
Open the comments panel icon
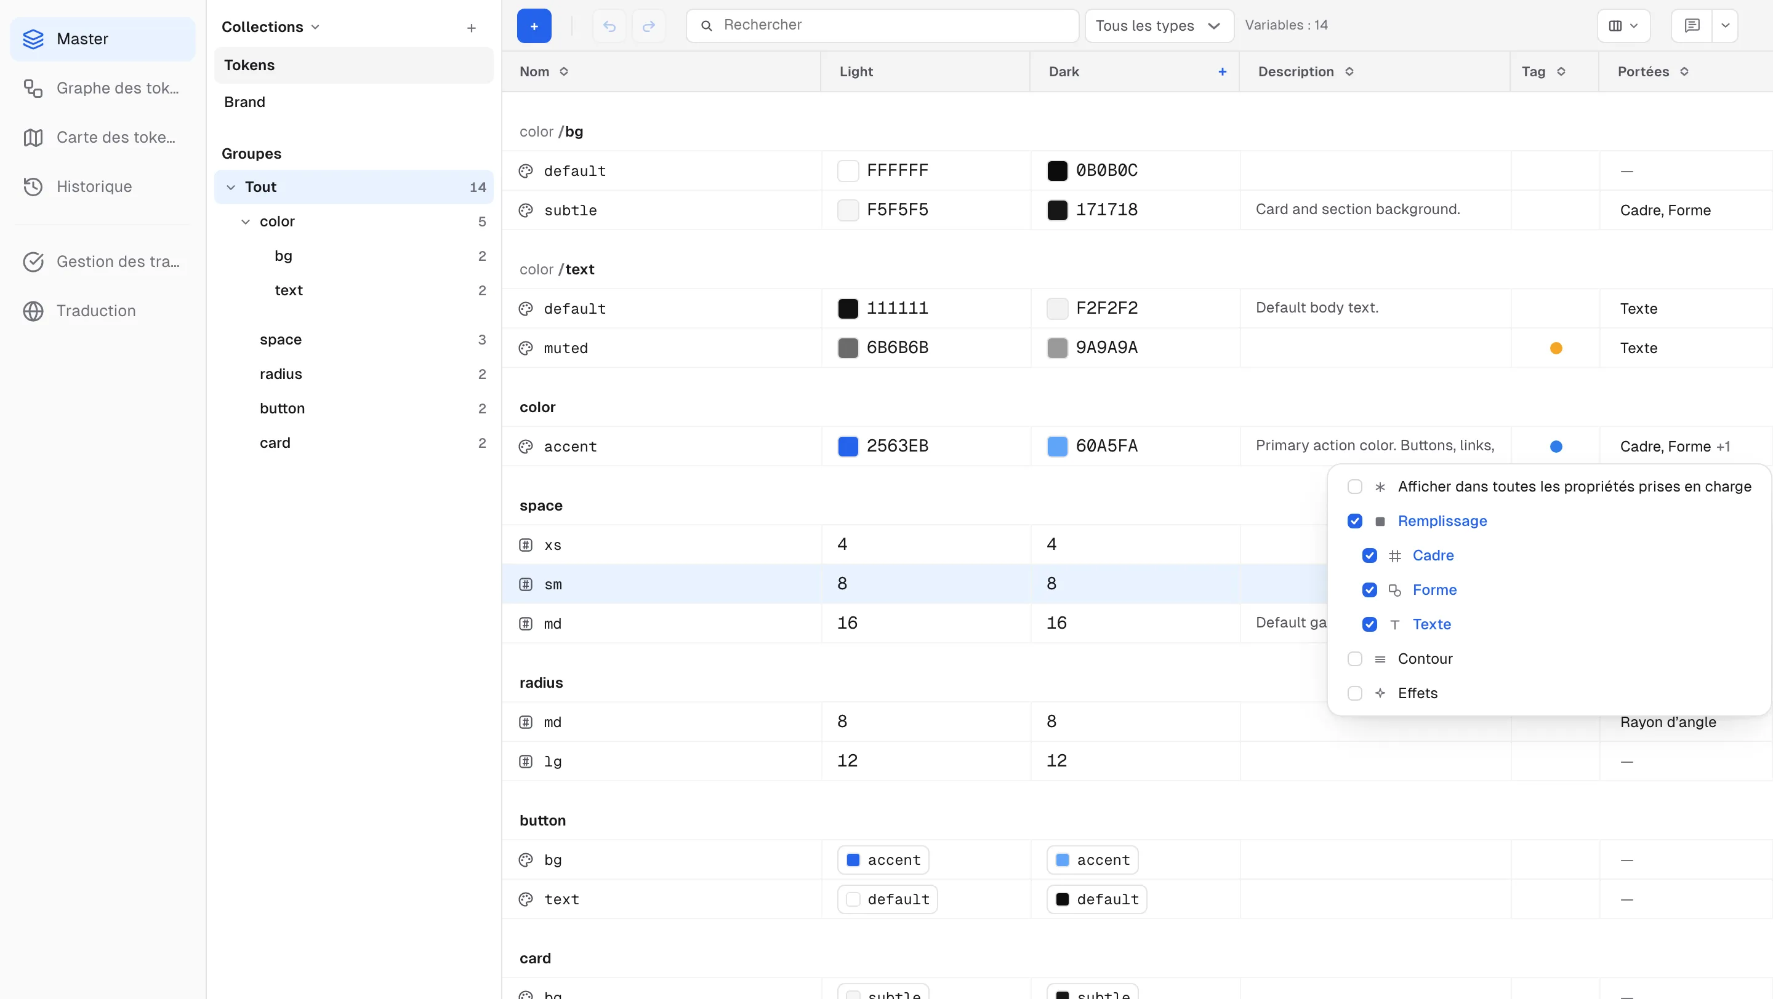[x=1692, y=25]
